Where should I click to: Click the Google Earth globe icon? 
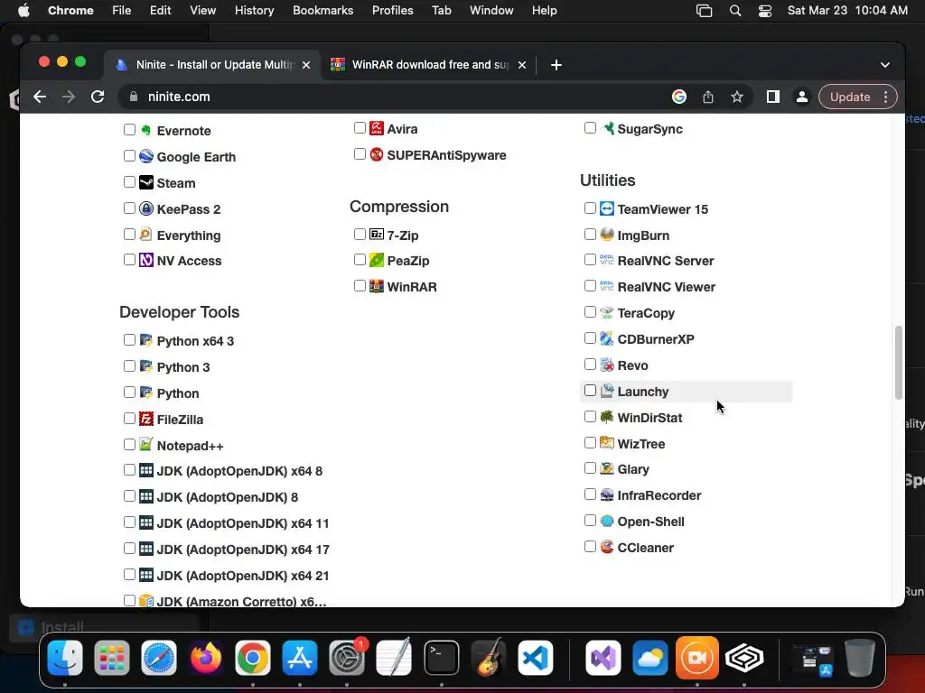pyautogui.click(x=145, y=156)
